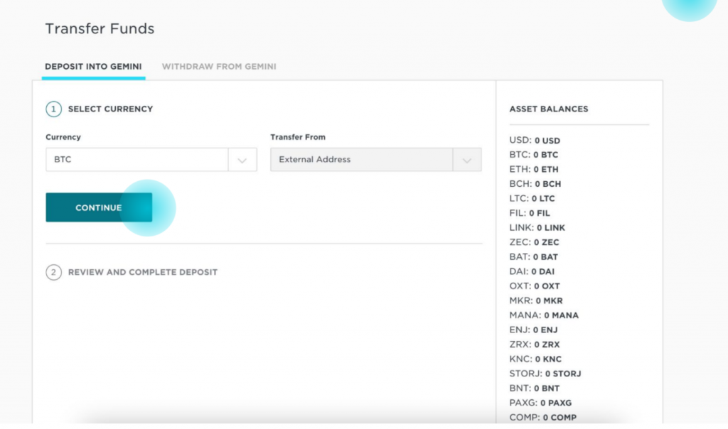Click the OXT: 0 OXT balance row
728x429 pixels.
click(x=535, y=286)
